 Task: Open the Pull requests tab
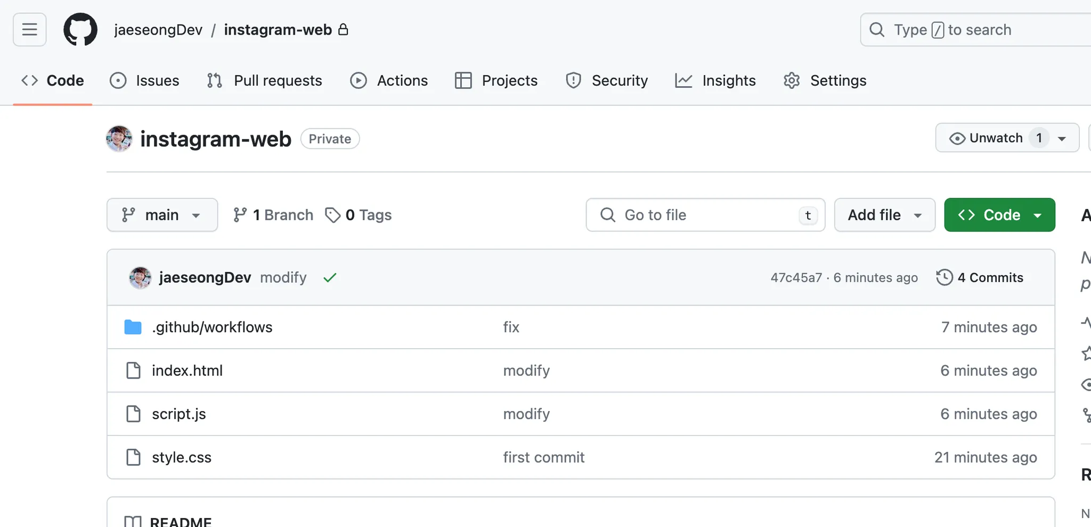pos(264,80)
